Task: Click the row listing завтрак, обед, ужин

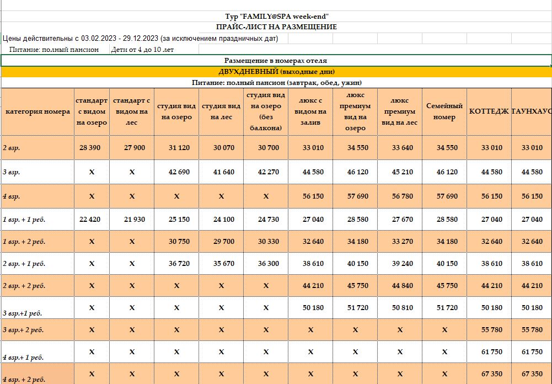Action: [x=276, y=83]
